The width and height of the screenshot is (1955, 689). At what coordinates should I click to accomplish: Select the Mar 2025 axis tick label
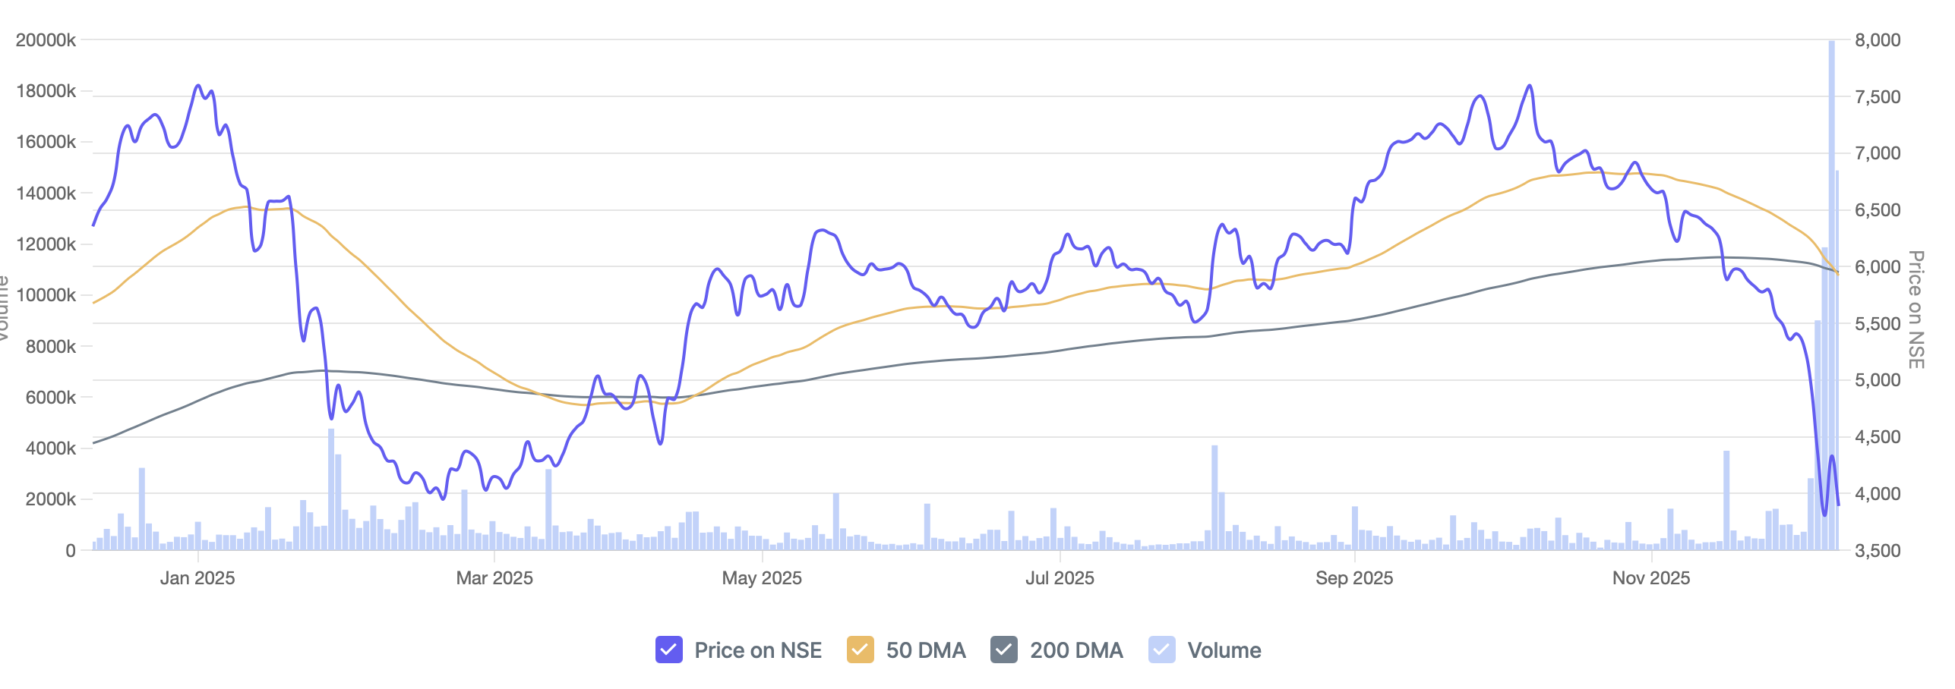[494, 578]
